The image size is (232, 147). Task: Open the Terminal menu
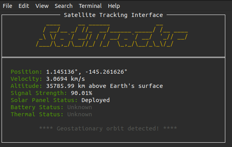coord(90,6)
